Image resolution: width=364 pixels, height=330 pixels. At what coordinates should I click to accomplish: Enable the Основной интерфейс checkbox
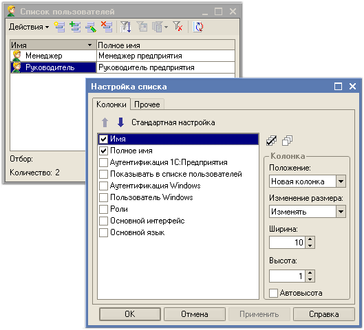click(x=103, y=221)
